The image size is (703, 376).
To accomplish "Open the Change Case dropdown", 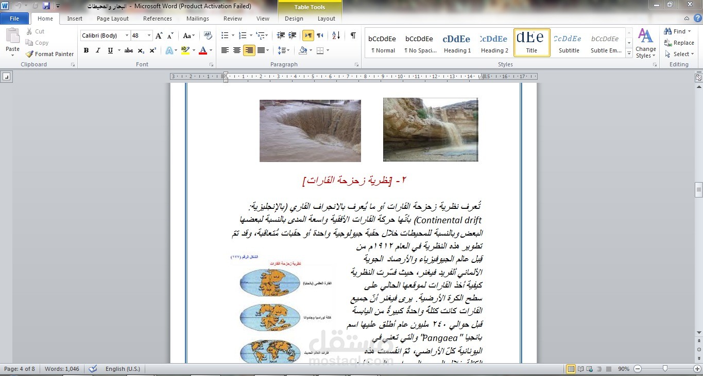I will [188, 35].
